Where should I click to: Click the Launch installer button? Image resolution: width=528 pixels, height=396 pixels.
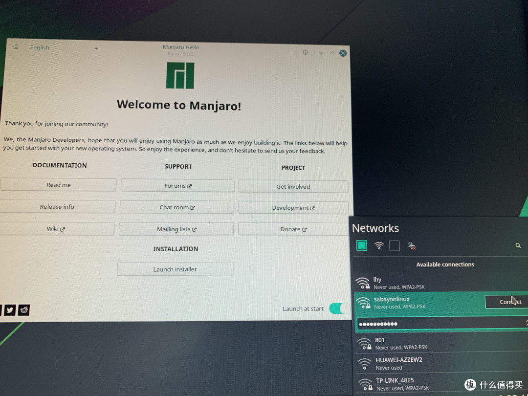[x=175, y=269]
